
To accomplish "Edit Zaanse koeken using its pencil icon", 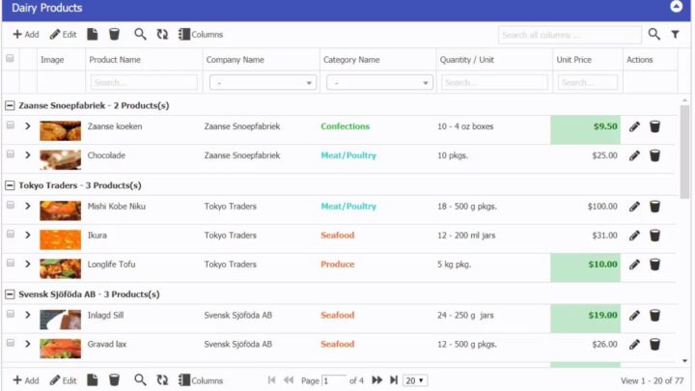I will 634,126.
